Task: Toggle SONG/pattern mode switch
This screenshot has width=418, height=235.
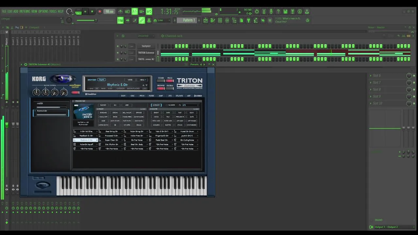Action: click(78, 12)
